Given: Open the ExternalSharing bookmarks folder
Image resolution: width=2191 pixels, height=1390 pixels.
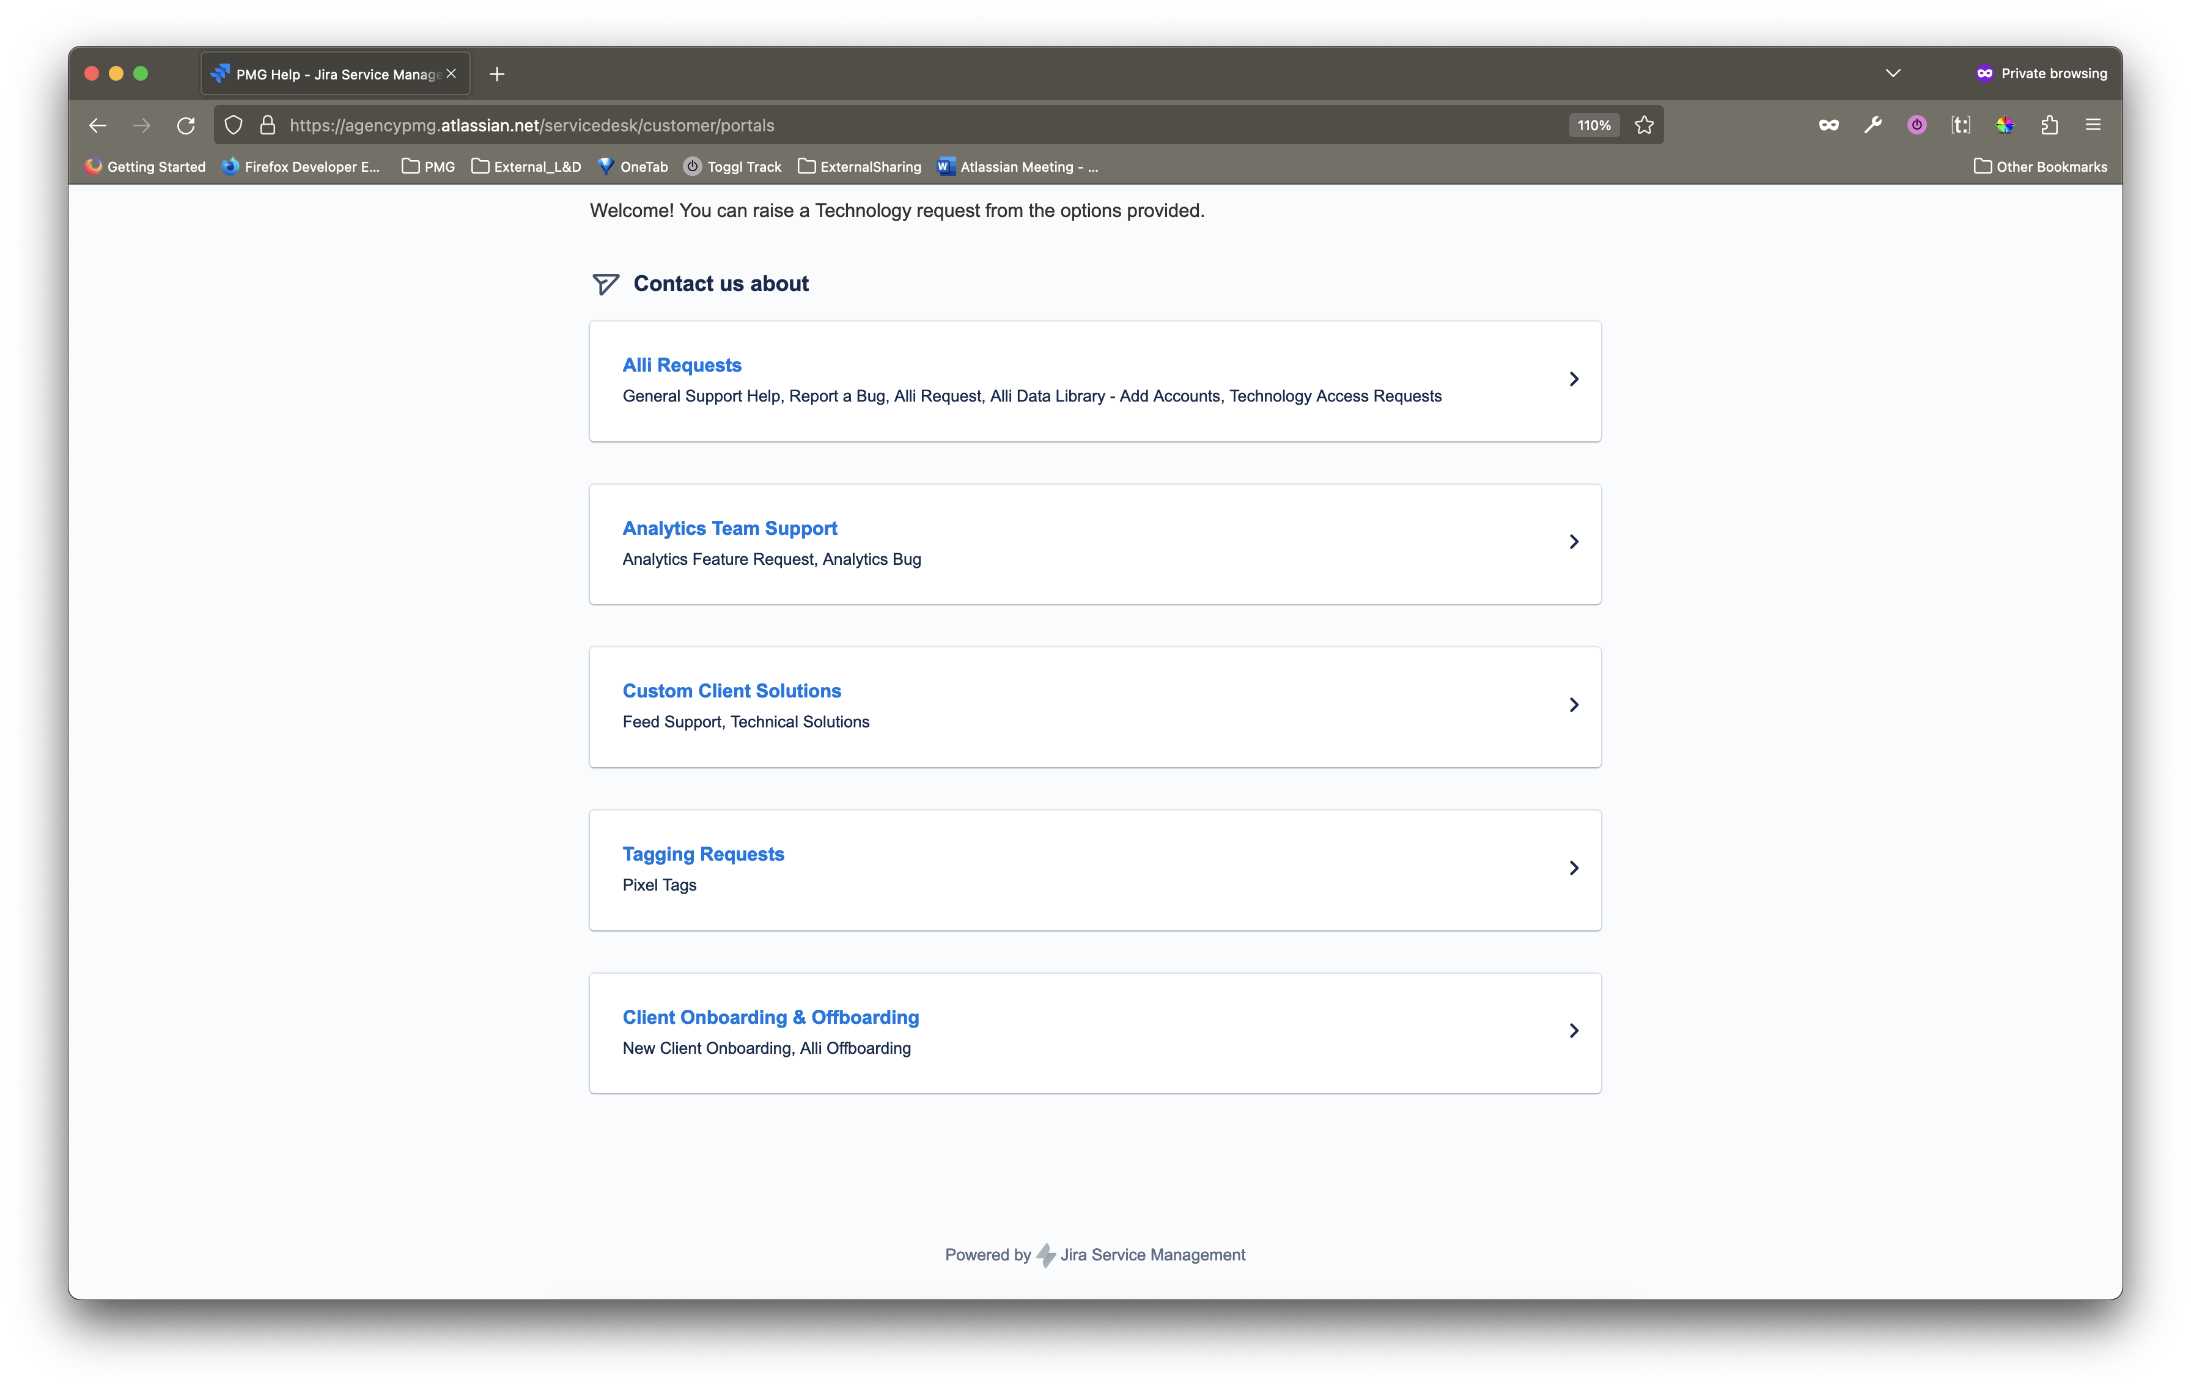Looking at the screenshot, I should [860, 166].
